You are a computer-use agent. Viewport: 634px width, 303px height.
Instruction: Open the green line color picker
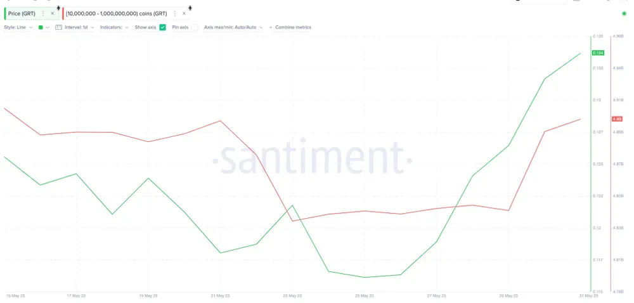tap(43, 27)
